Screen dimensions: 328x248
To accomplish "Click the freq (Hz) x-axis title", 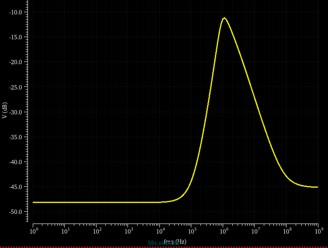I will click(x=175, y=241).
